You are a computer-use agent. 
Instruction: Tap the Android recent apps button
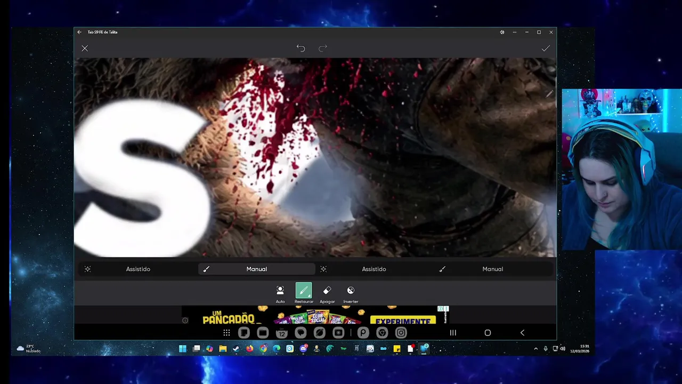tap(453, 333)
